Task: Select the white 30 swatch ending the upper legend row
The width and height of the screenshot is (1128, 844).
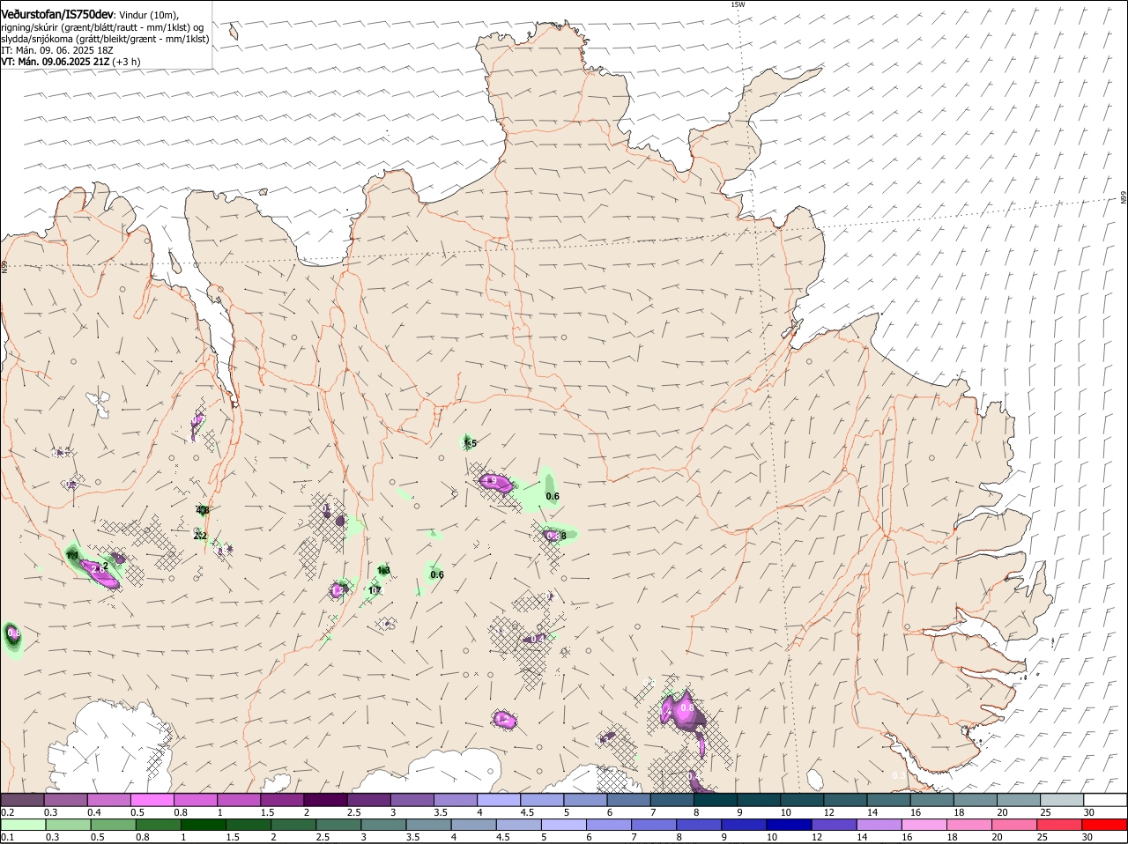Action: 1105,800
